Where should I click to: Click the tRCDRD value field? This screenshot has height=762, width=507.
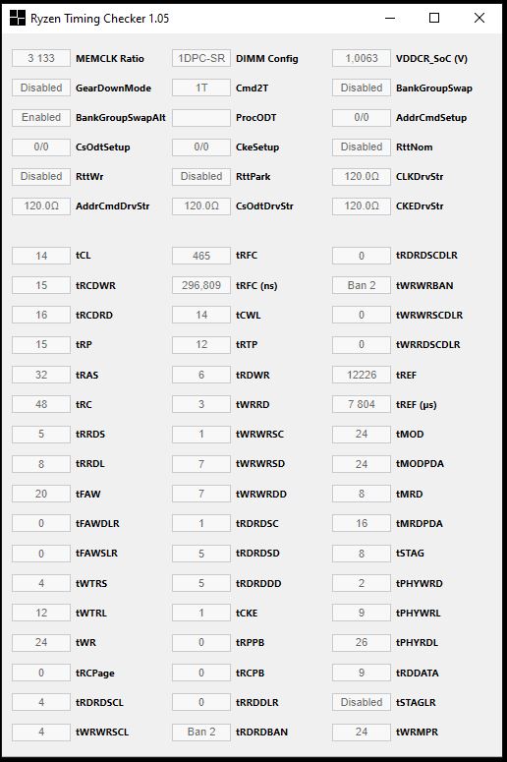41,315
